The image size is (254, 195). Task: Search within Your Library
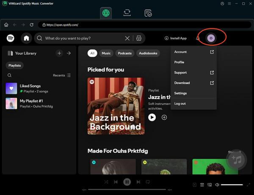point(9,75)
